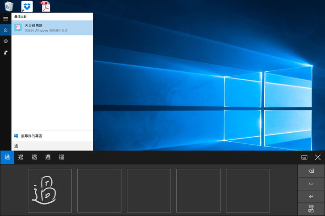
Task: Open the feedback icon in search sidebar
Action: coord(6,53)
